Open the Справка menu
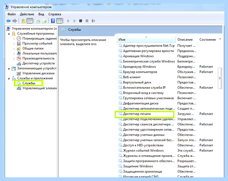228x181 pixels. coord(55,14)
